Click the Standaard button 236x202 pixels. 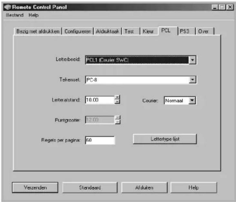click(90, 187)
